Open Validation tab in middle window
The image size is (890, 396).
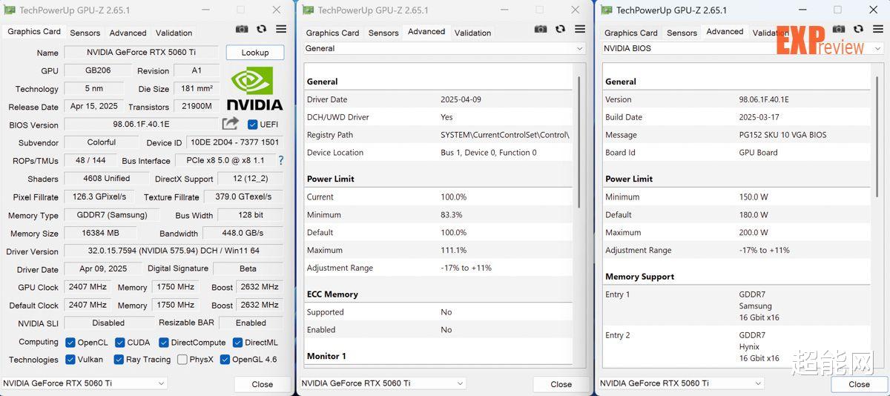coord(472,33)
